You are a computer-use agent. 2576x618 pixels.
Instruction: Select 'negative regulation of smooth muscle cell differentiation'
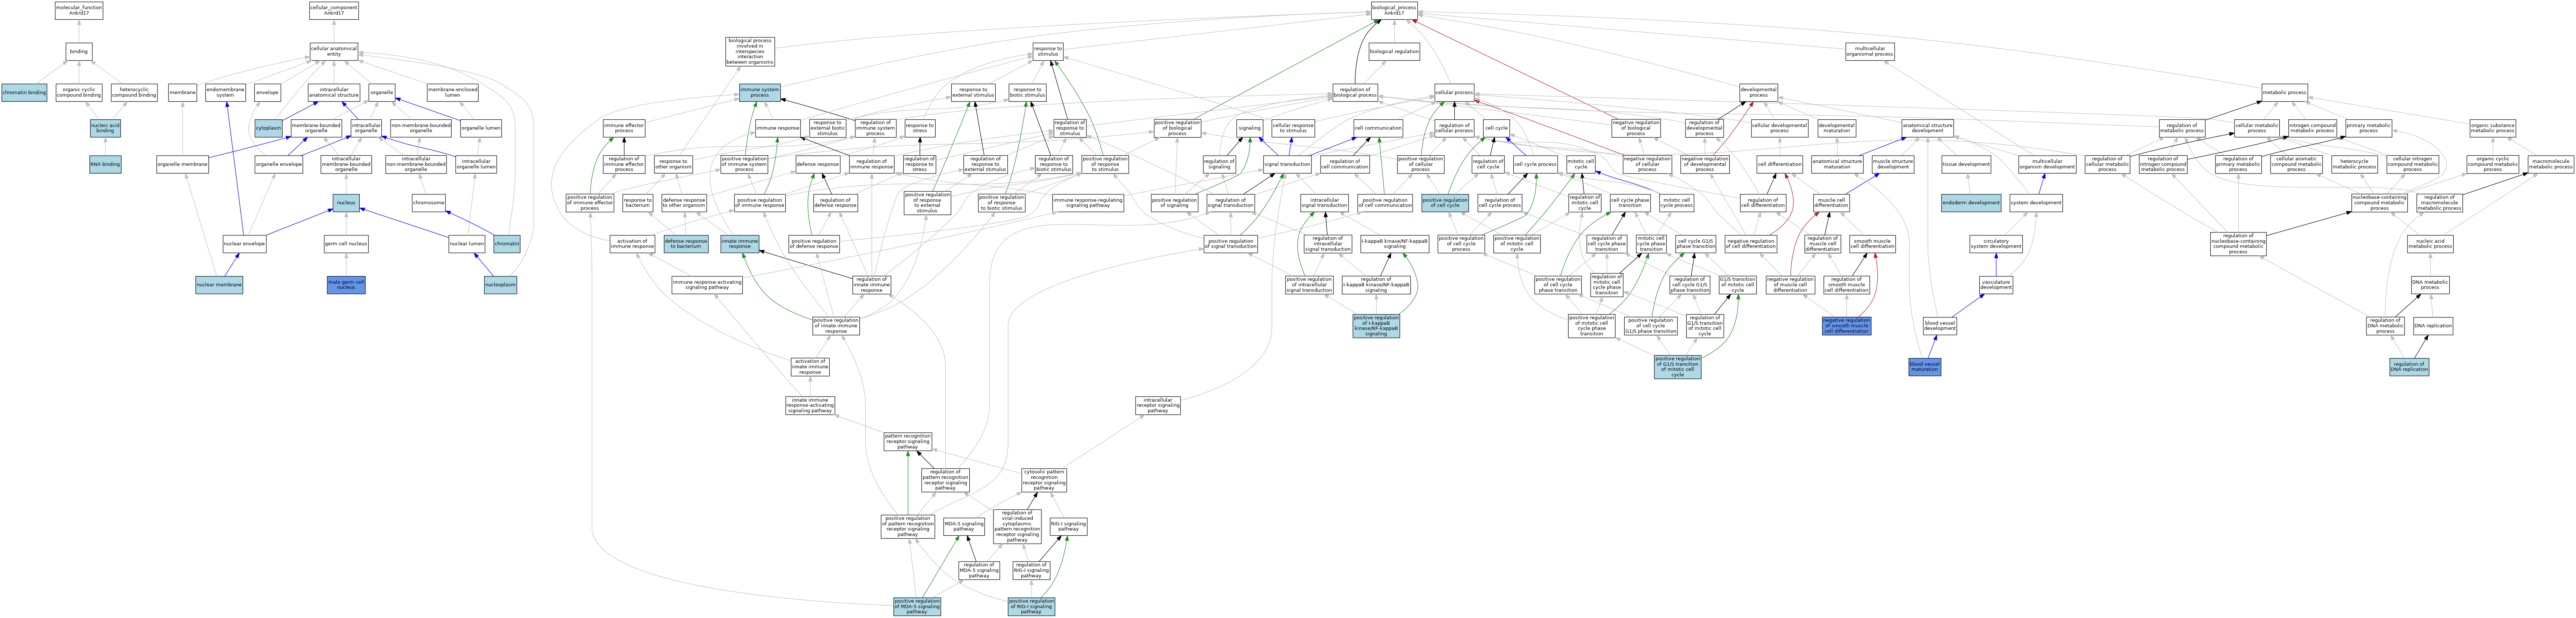tap(1846, 326)
